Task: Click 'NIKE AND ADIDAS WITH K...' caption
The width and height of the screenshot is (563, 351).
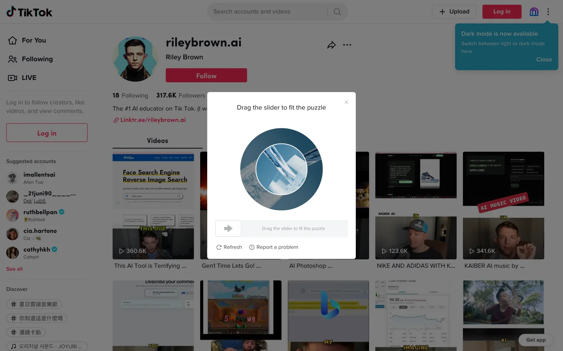Action: point(416,266)
